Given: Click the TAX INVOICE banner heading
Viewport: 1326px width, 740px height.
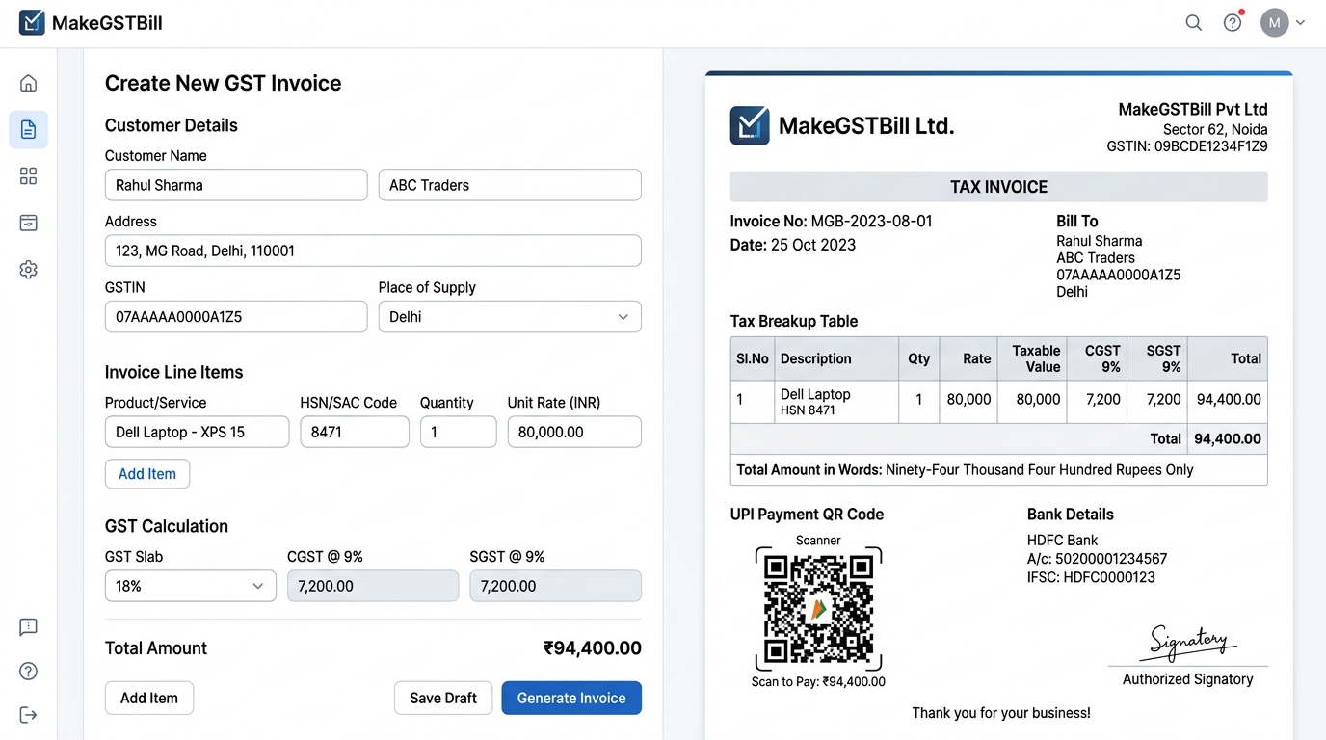Looking at the screenshot, I should pyautogui.click(x=999, y=187).
